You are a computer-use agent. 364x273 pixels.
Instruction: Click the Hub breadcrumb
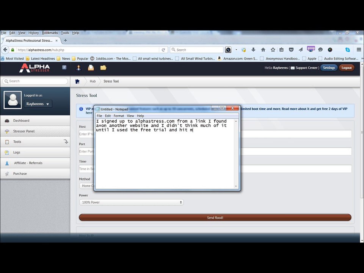[93, 81]
